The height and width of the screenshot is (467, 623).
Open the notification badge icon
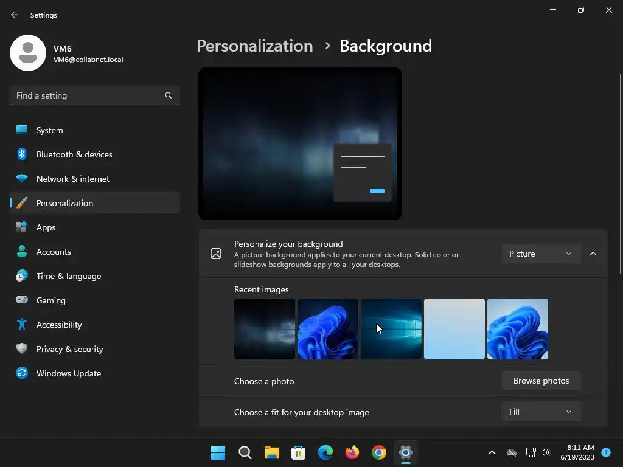coord(606,452)
